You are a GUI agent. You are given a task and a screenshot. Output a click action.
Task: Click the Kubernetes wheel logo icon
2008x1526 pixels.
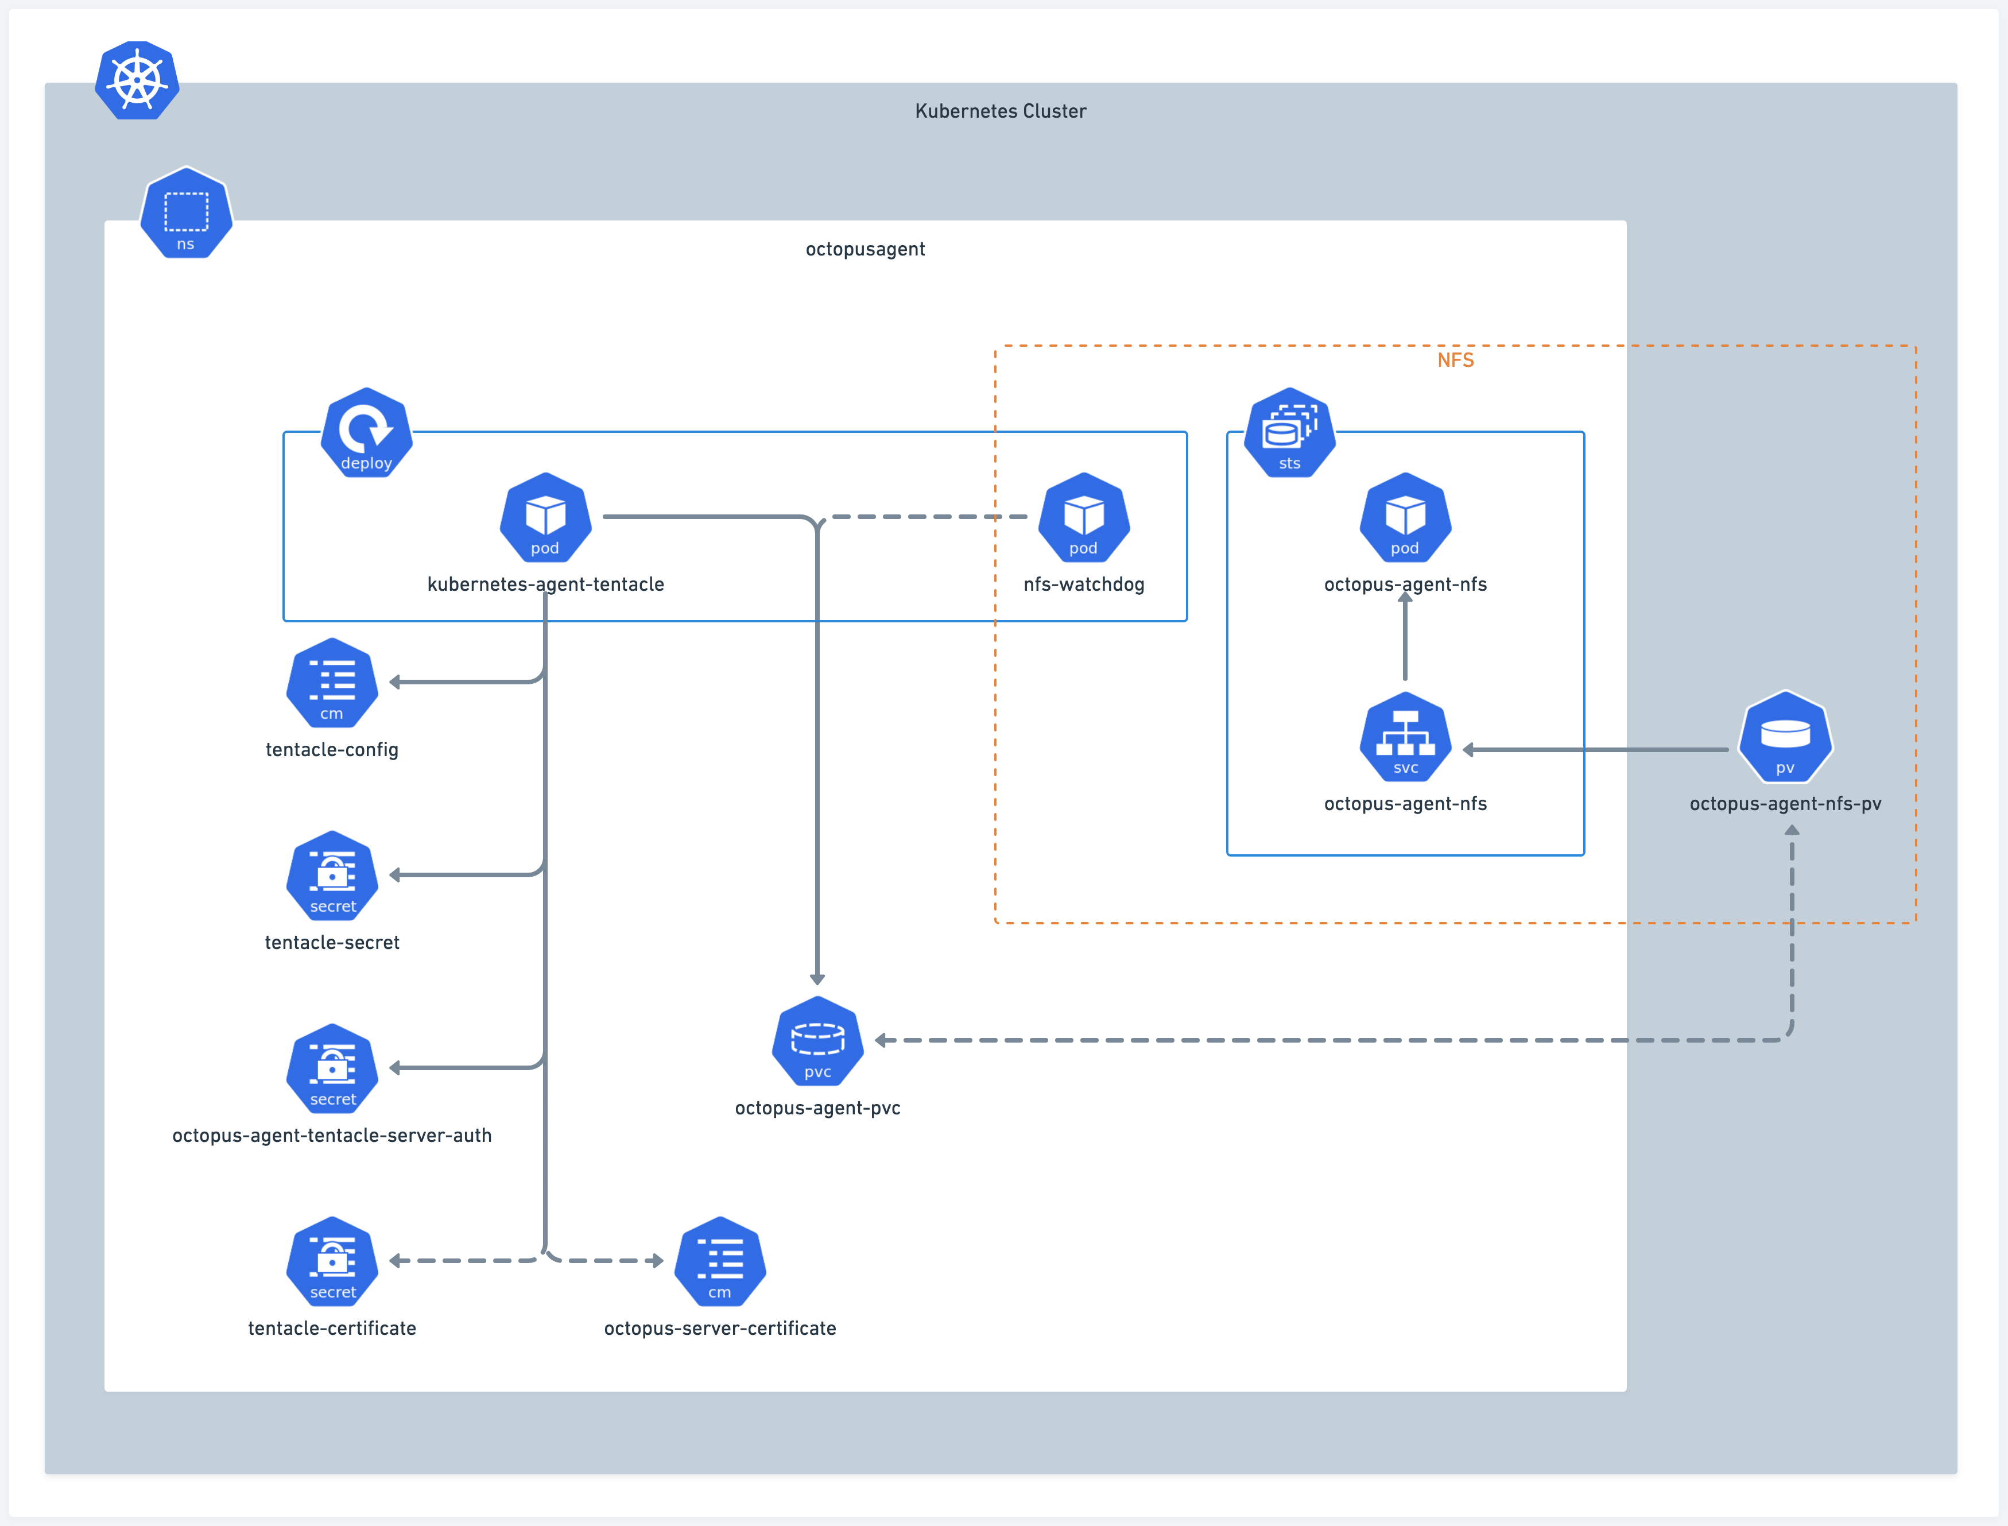[137, 80]
